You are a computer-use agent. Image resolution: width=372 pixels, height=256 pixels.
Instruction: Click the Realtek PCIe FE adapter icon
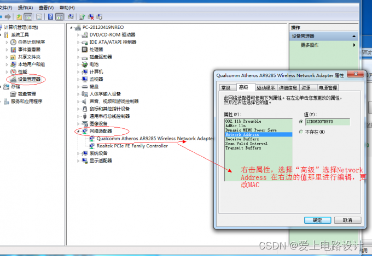click(x=91, y=146)
